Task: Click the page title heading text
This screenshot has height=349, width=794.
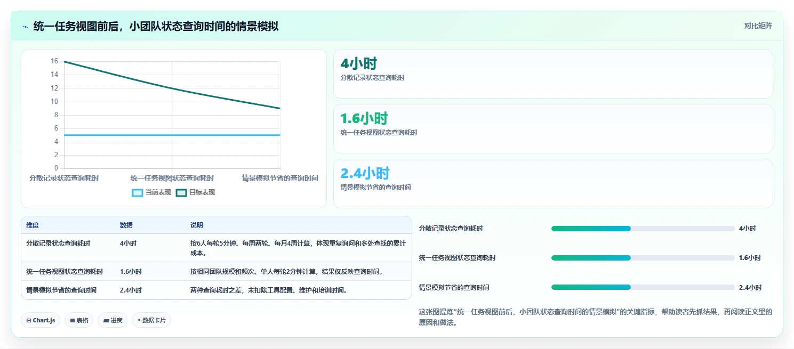Action: pyautogui.click(x=156, y=27)
